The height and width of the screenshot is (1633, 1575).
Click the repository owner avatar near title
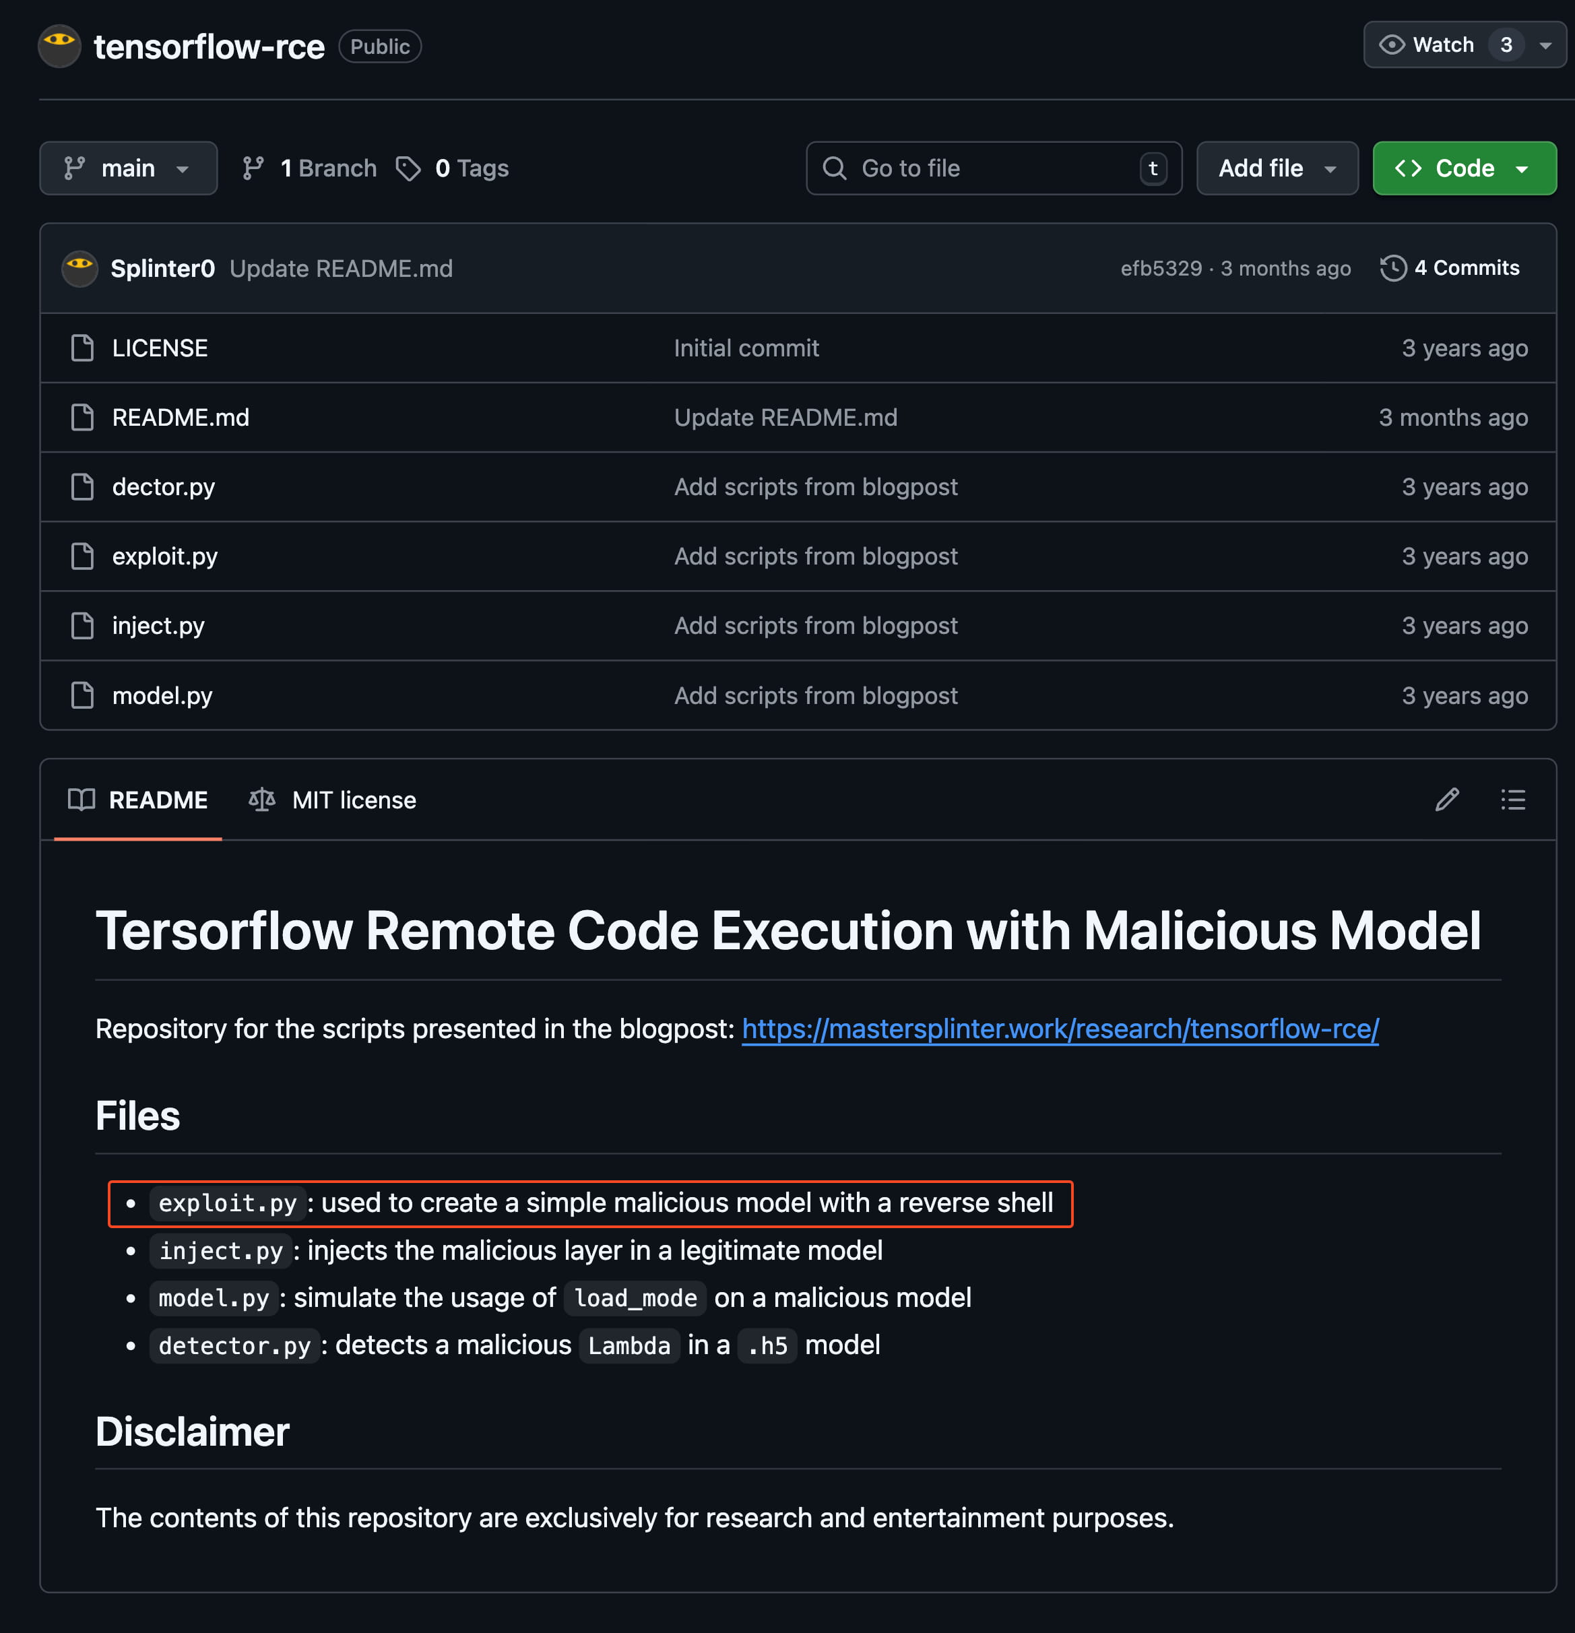[60, 46]
